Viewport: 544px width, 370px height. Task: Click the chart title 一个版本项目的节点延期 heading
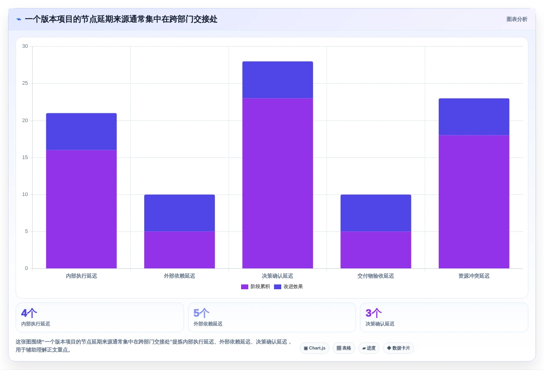(x=121, y=19)
